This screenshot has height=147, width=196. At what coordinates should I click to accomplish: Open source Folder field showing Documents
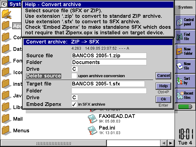[109, 62]
